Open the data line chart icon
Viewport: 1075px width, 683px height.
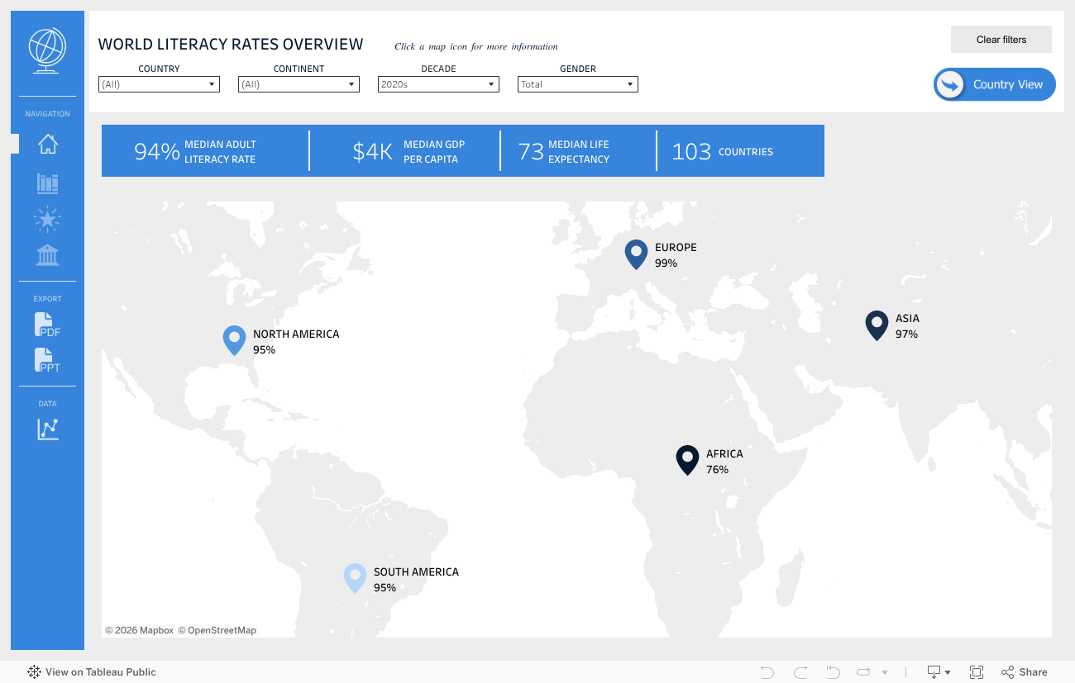pyautogui.click(x=48, y=429)
